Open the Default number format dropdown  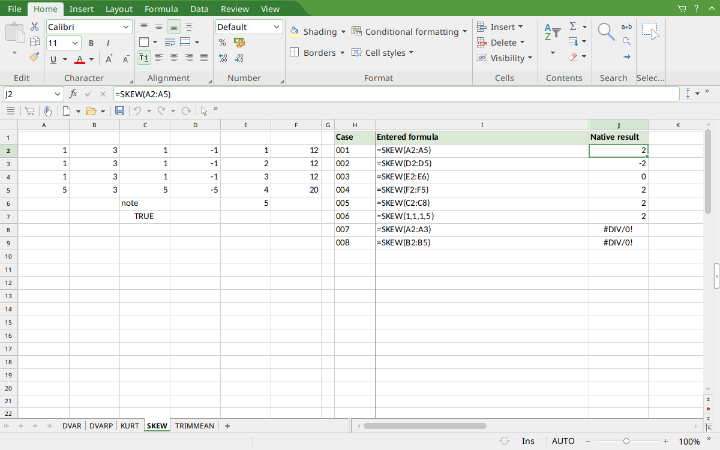coord(277,27)
